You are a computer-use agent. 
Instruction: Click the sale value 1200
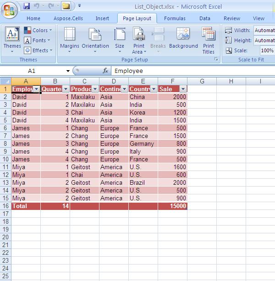pyautogui.click(x=172, y=113)
